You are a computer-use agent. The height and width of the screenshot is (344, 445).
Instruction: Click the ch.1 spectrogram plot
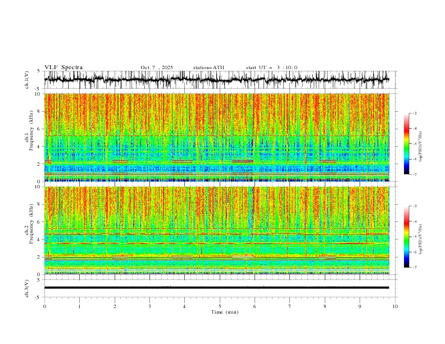point(216,137)
